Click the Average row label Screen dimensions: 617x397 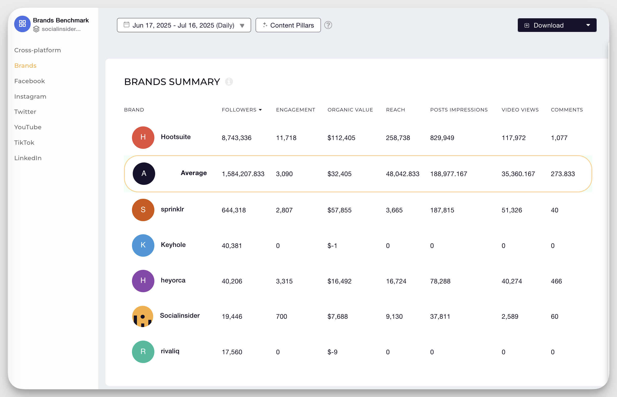click(x=194, y=173)
